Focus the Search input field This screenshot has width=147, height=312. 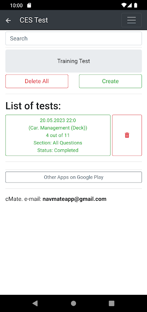point(74,38)
